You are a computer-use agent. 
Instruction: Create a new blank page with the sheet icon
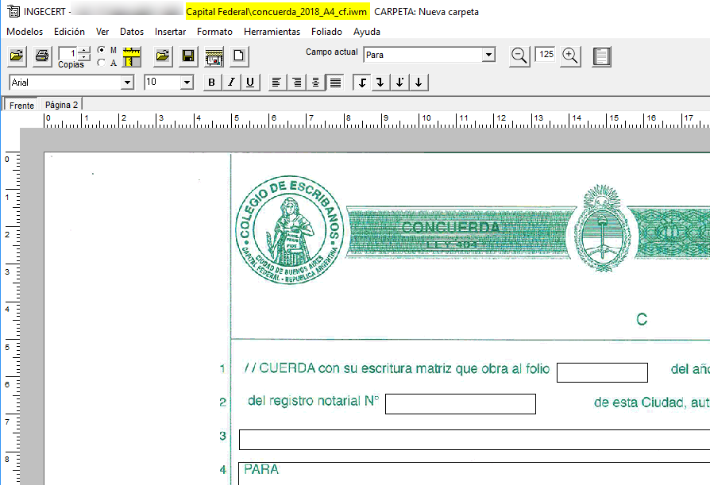pos(239,56)
